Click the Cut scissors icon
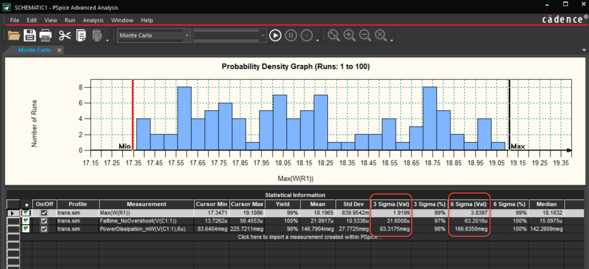 pyautogui.click(x=65, y=35)
